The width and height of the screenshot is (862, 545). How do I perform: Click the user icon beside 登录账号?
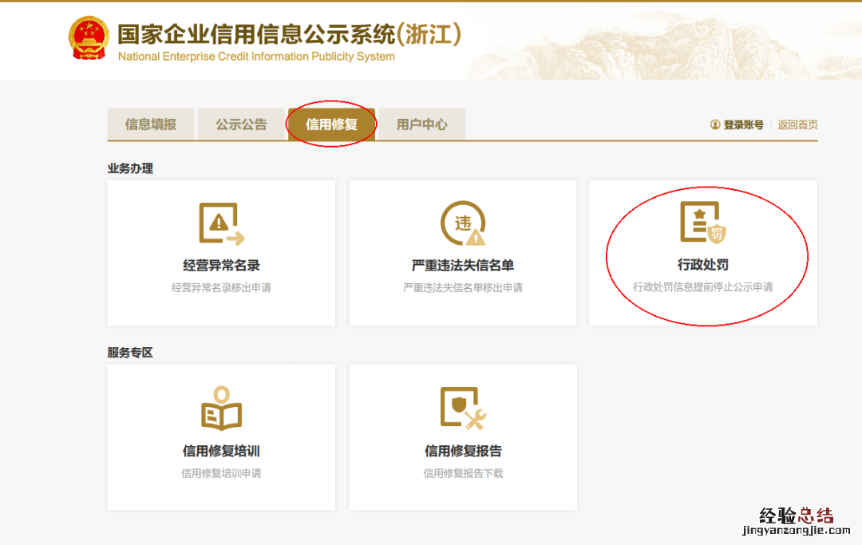(x=715, y=124)
